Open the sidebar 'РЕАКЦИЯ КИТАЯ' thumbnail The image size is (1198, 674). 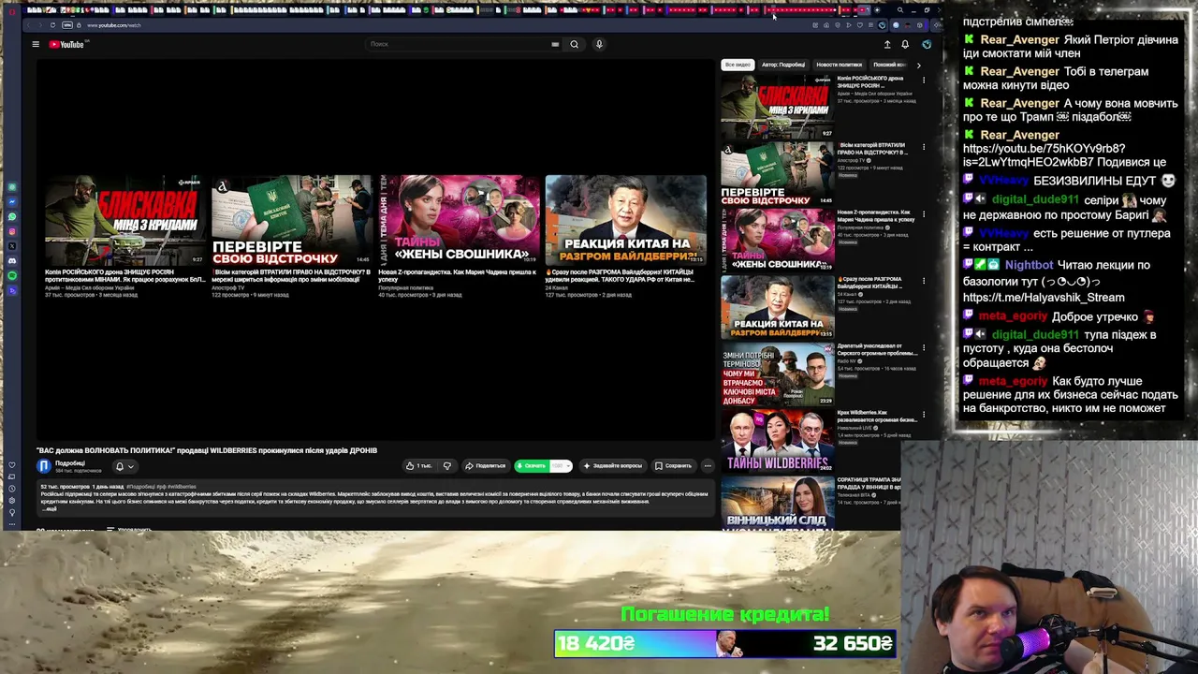click(777, 307)
